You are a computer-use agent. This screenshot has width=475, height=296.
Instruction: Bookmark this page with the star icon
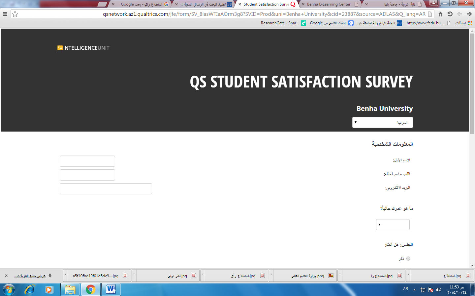tap(15, 14)
